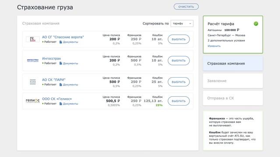Image resolution: width=280 pixels, height=157 pixels.
Task: Click the ПАРИ company logo
Action: pos(33,82)
